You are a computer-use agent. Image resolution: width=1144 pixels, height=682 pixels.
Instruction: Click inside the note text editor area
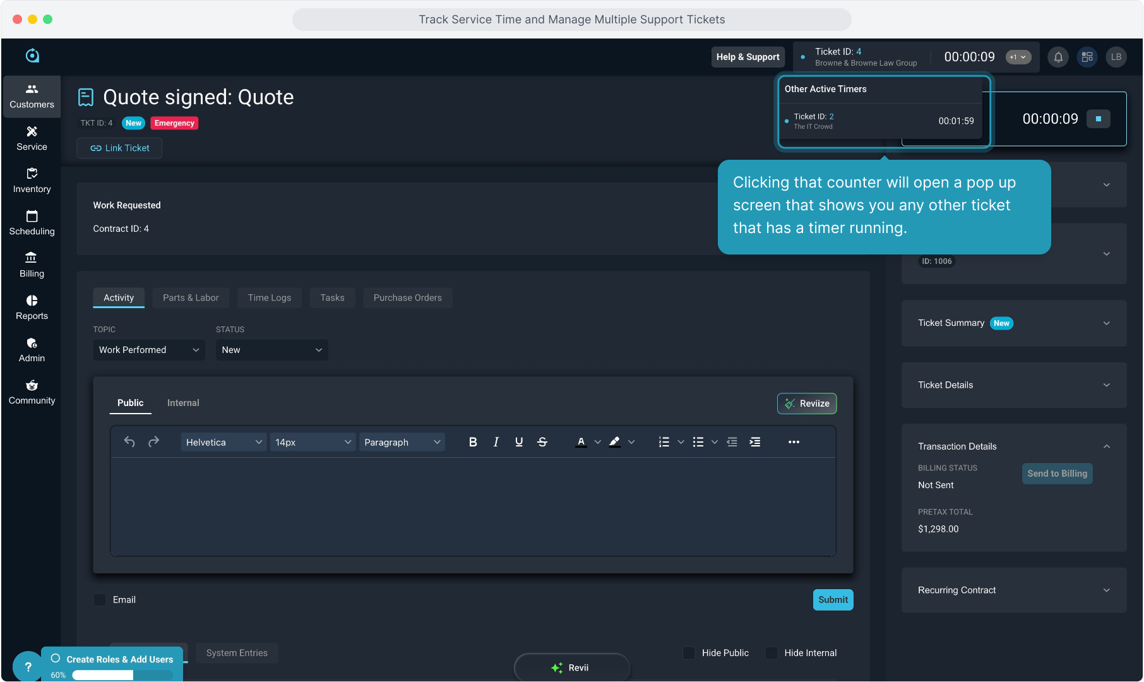473,506
